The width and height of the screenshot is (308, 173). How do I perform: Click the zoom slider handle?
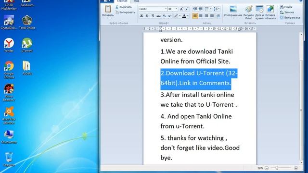277,168
